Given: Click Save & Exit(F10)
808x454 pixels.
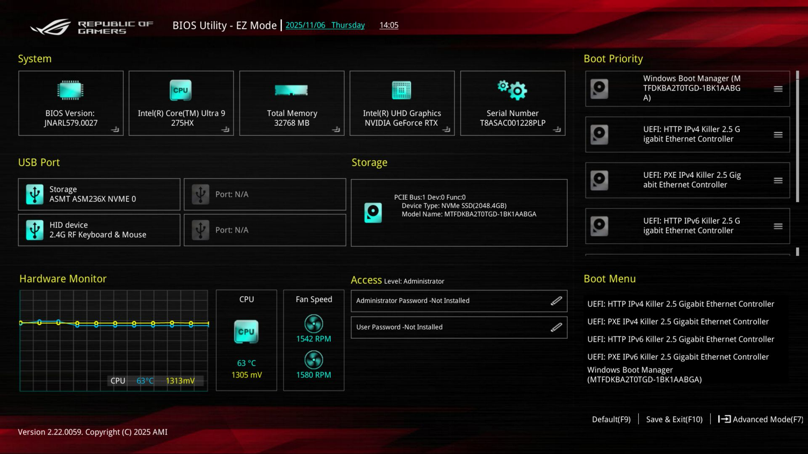Looking at the screenshot, I should [674, 419].
